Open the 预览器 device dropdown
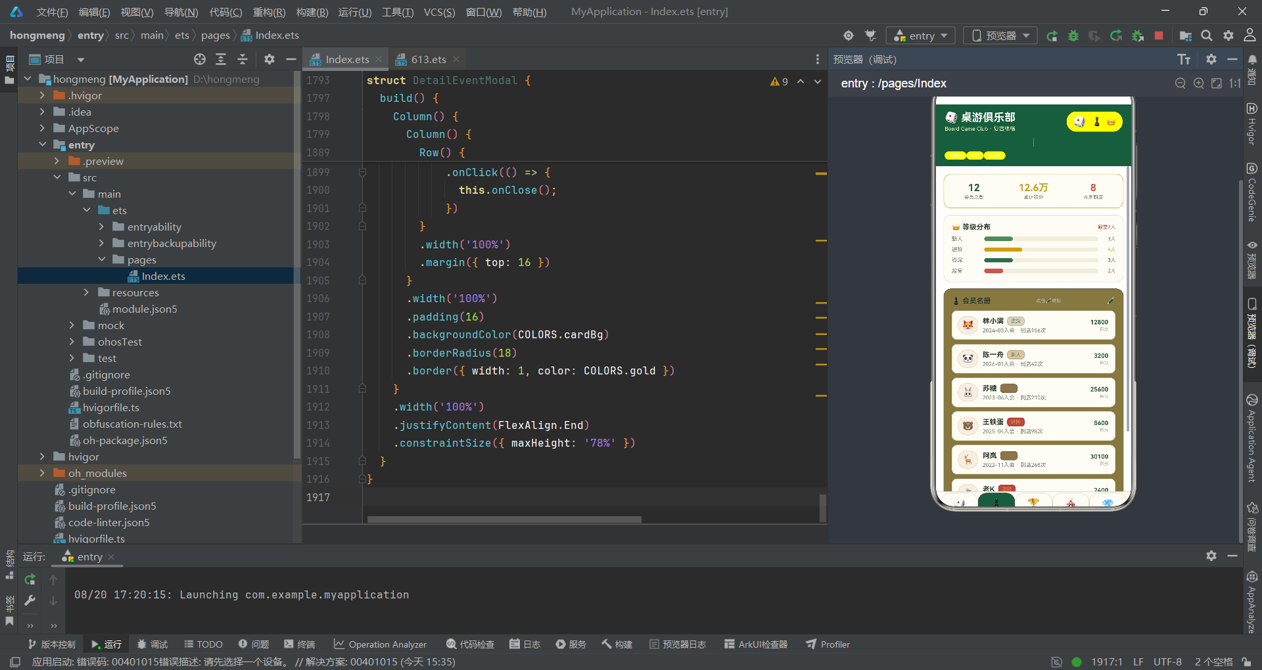 [1000, 35]
